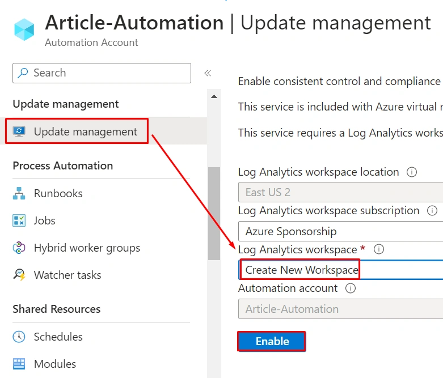
Task: Click the Jobs checklist icon
Action: (19, 220)
